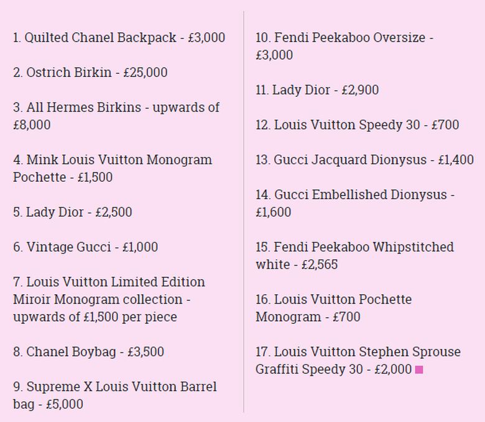Select the All Hermes Birkins entry
The height and width of the screenshot is (422, 485).
click(x=116, y=116)
